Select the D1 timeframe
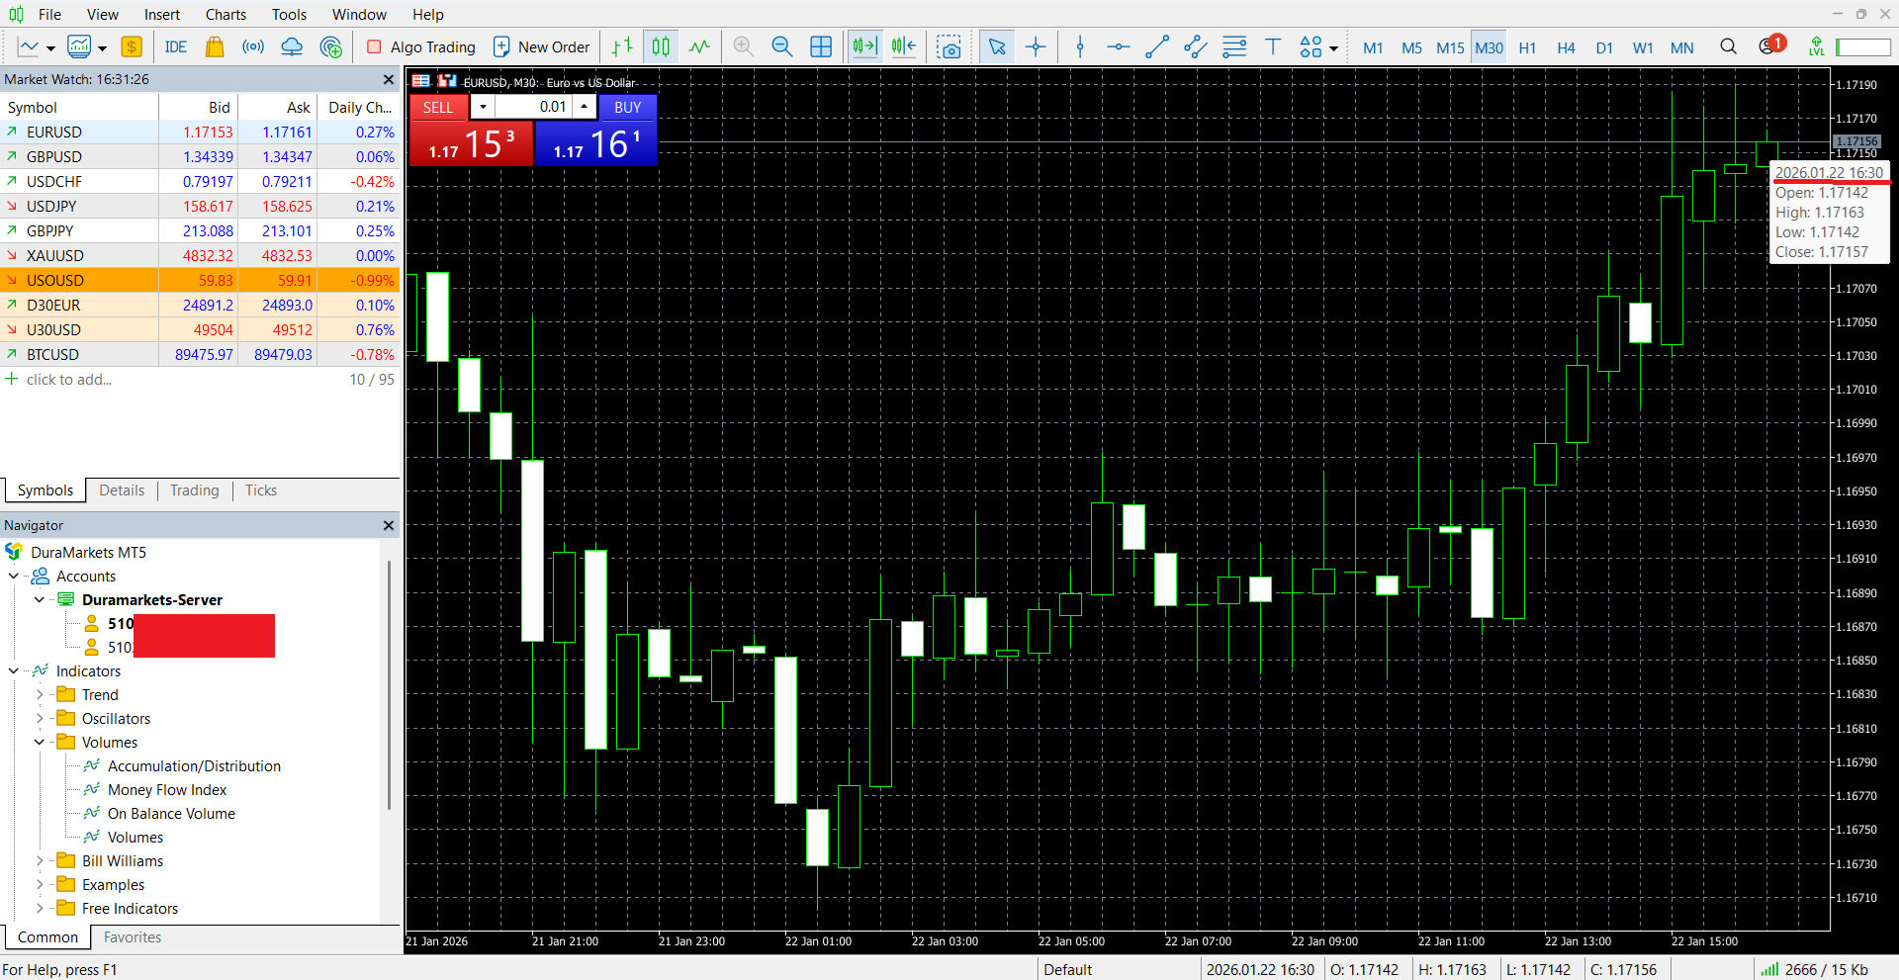 (x=1604, y=47)
